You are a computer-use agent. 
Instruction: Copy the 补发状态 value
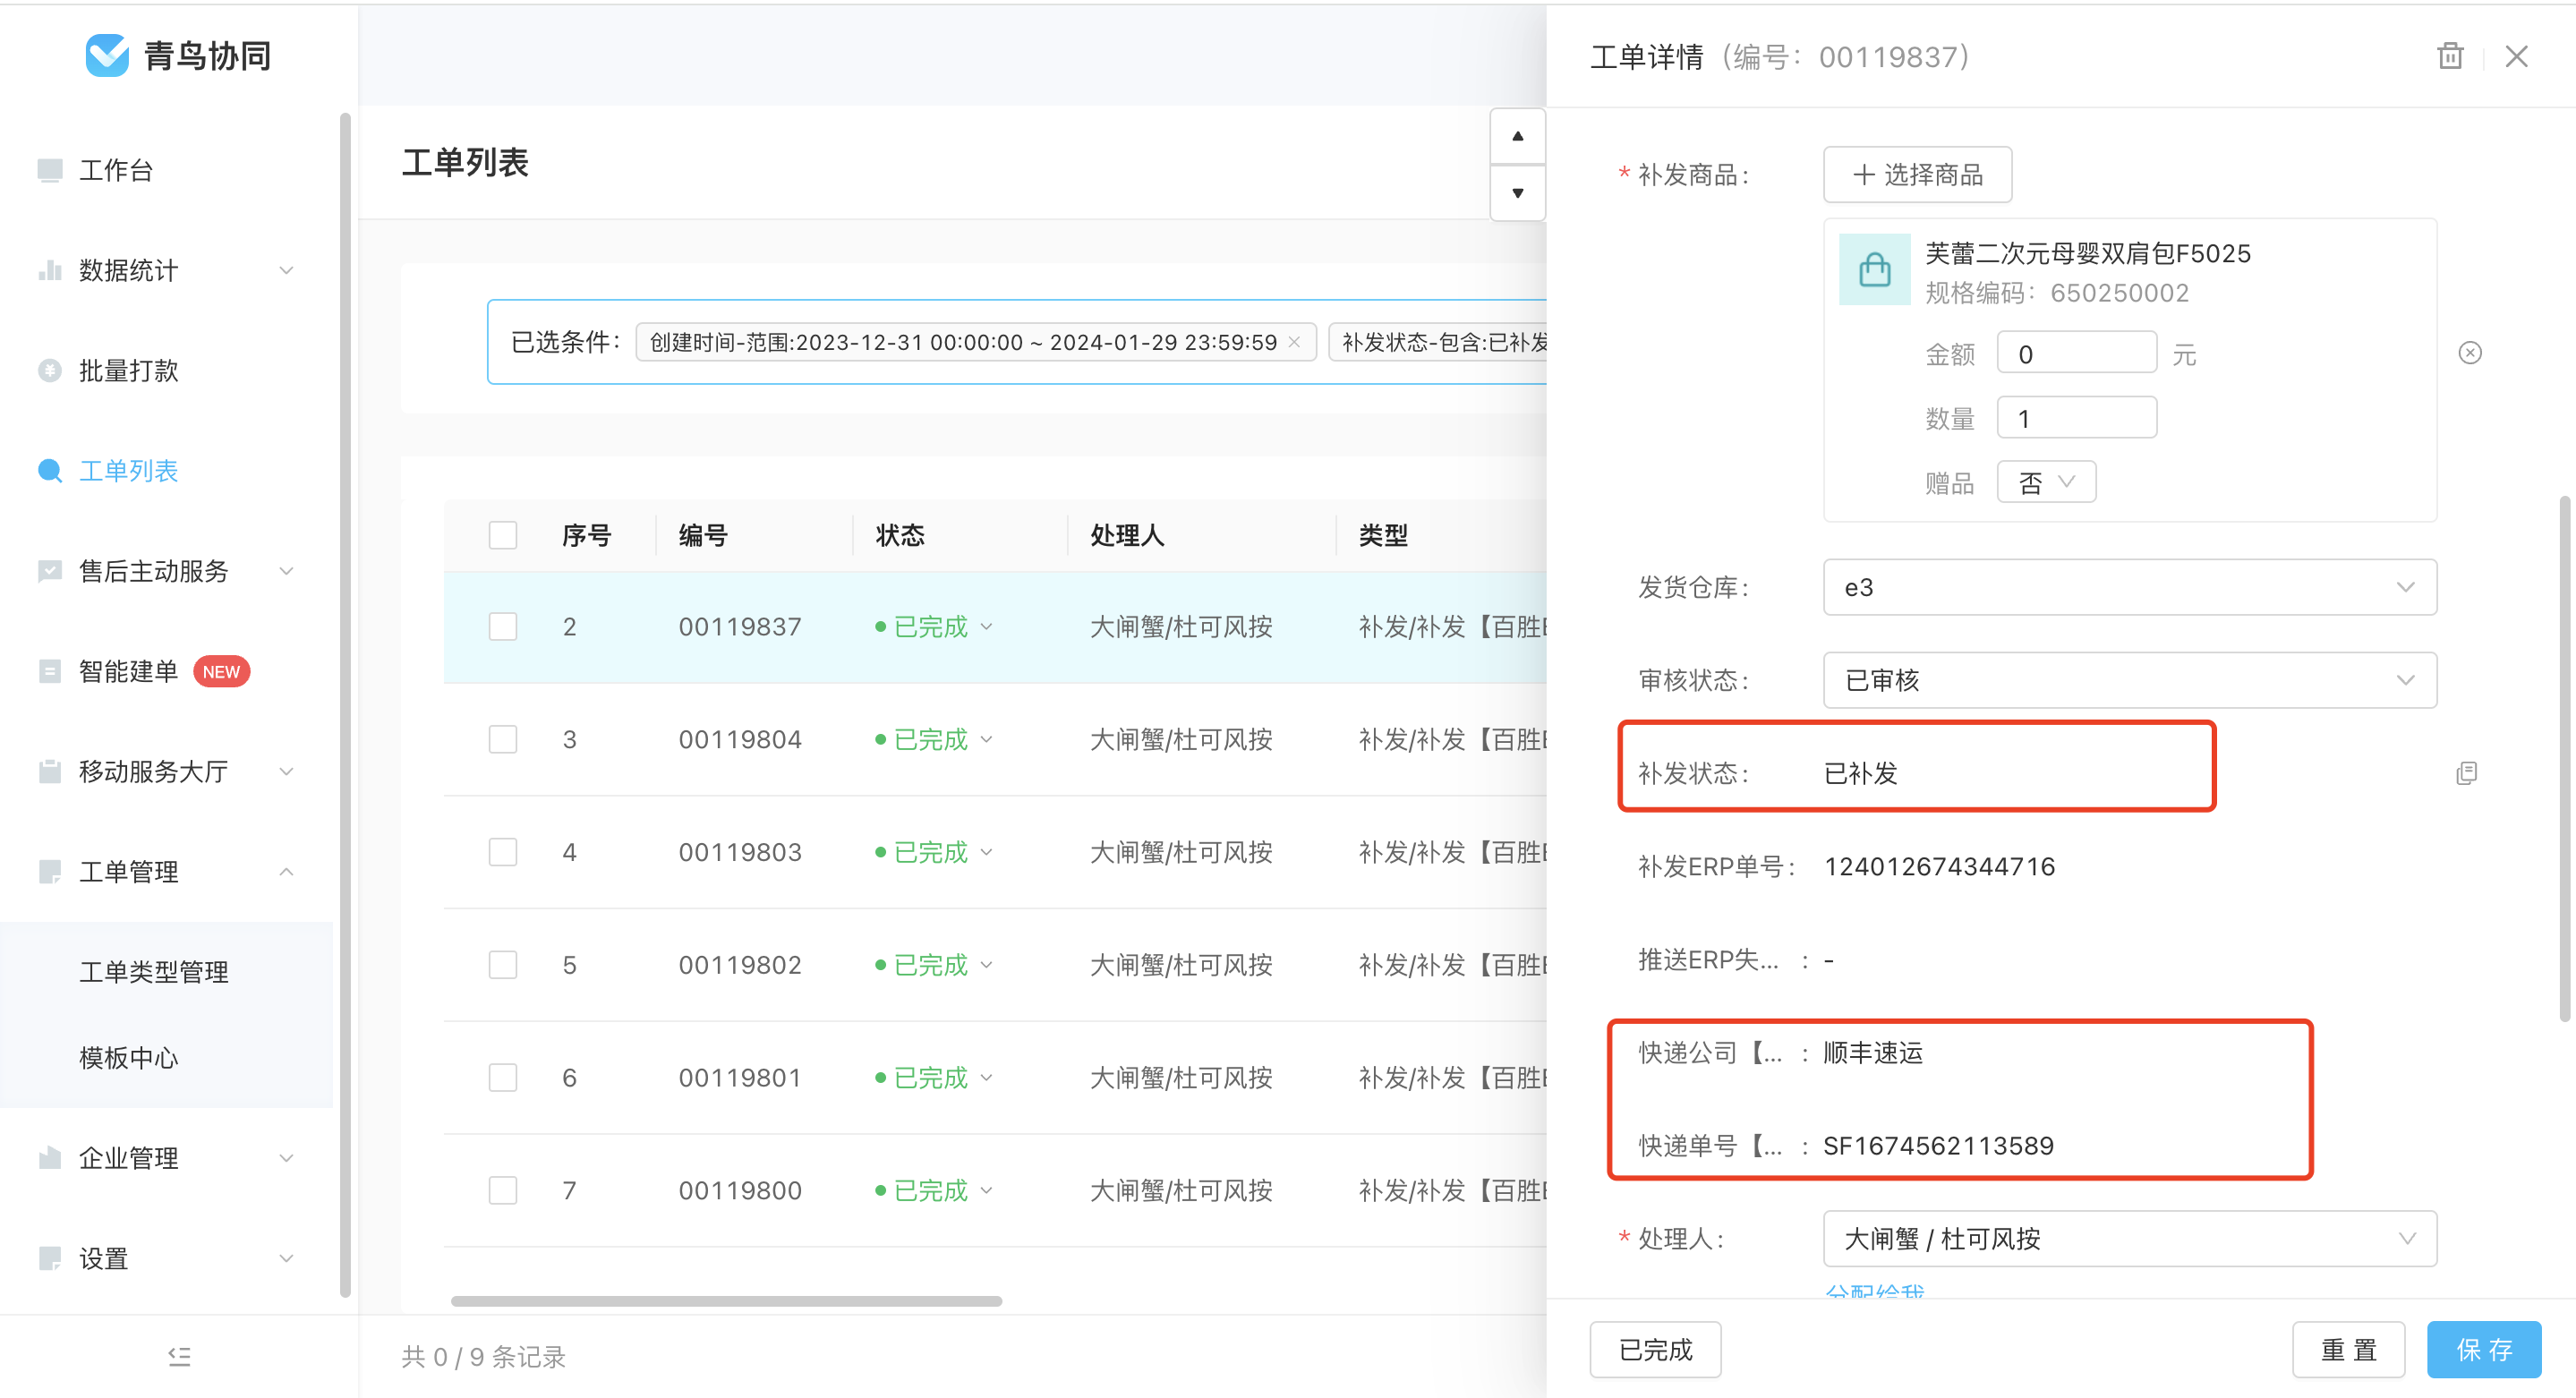click(2466, 773)
